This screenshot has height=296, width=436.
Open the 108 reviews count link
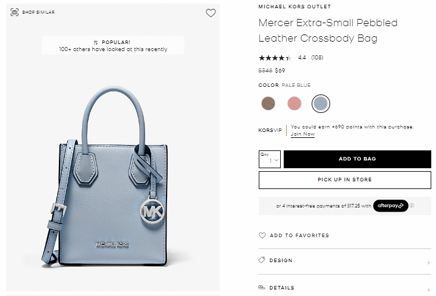[x=317, y=58]
